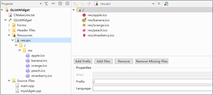This screenshot has width=213, height=95.
Task: Open main.cpp from Source Files
Action: [x=27, y=86]
